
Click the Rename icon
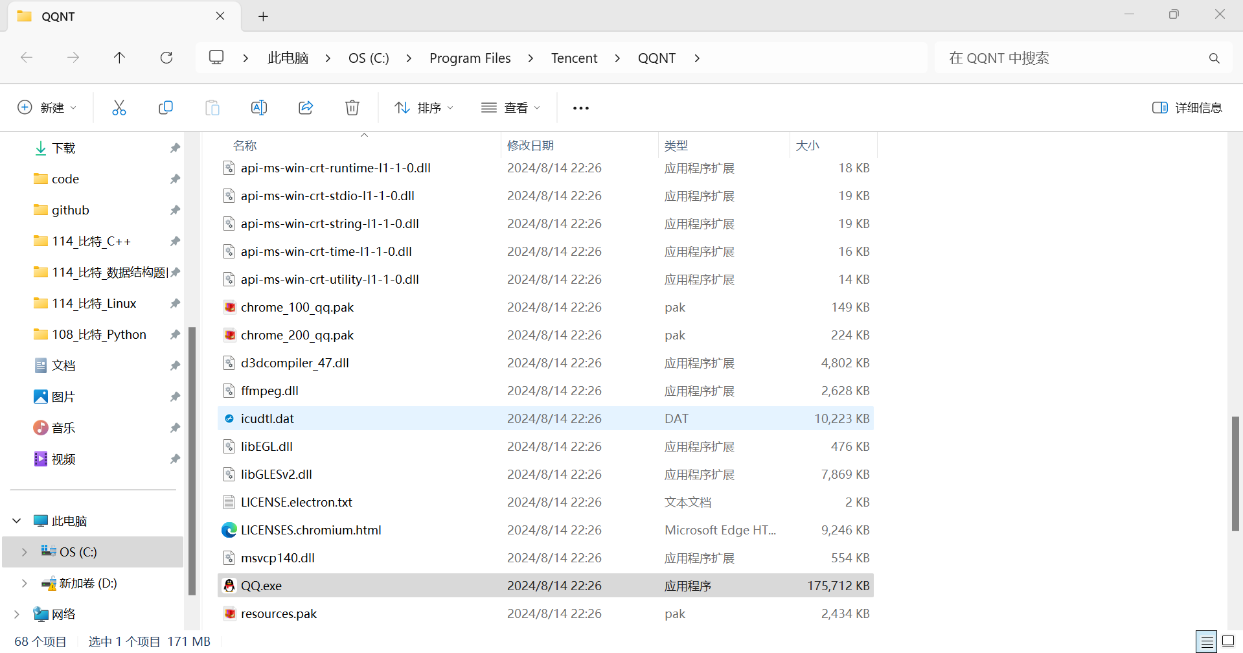click(x=259, y=108)
